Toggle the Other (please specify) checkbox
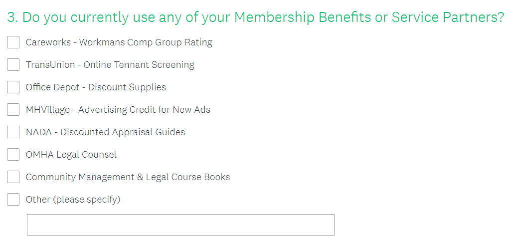Screen dimensions: 516x244 click(x=13, y=199)
